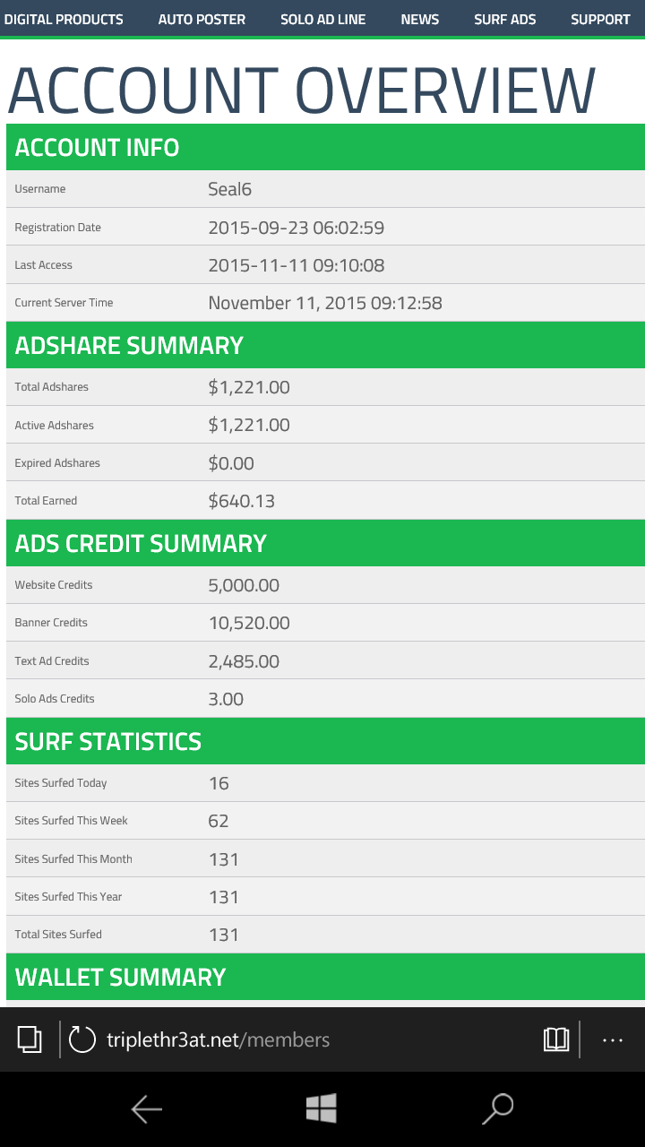Select the Wallet Summary section header
The height and width of the screenshot is (1147, 645).
pyautogui.click(x=120, y=977)
